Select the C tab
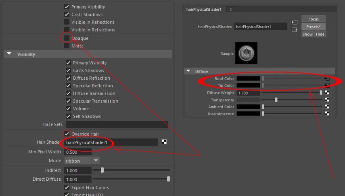The width and height of the screenshot is (345, 196). pyautogui.click(x=231, y=9)
